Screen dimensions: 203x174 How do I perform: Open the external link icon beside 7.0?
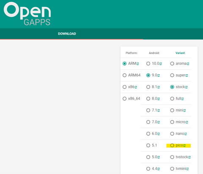(x=159, y=122)
